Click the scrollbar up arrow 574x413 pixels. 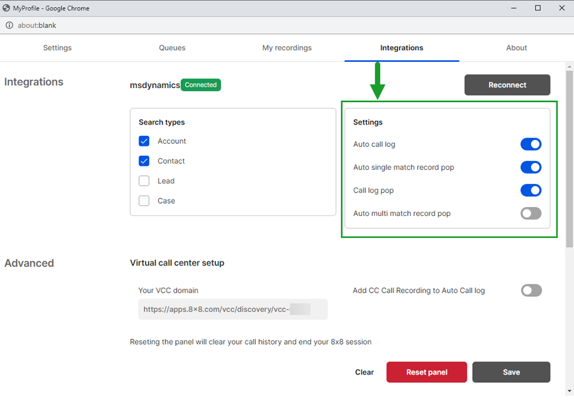[569, 67]
